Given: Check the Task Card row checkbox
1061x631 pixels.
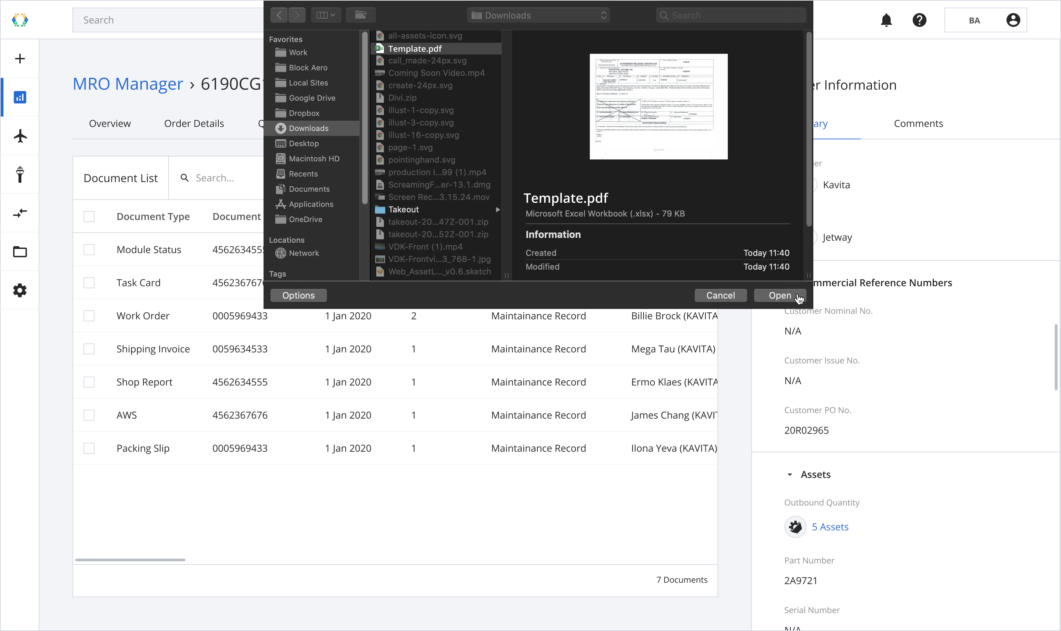Looking at the screenshot, I should point(89,283).
